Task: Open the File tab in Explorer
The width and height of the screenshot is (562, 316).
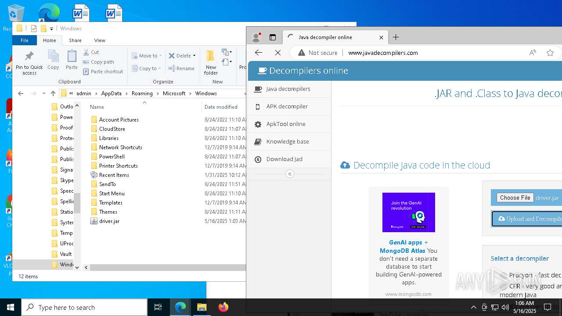Action: 25,40
